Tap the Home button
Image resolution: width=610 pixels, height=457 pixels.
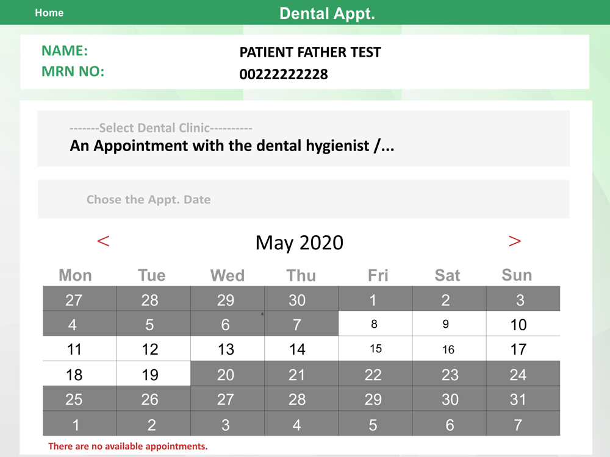coord(49,13)
